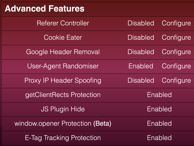Disable JS Plugin Hide feature

(x=159, y=109)
